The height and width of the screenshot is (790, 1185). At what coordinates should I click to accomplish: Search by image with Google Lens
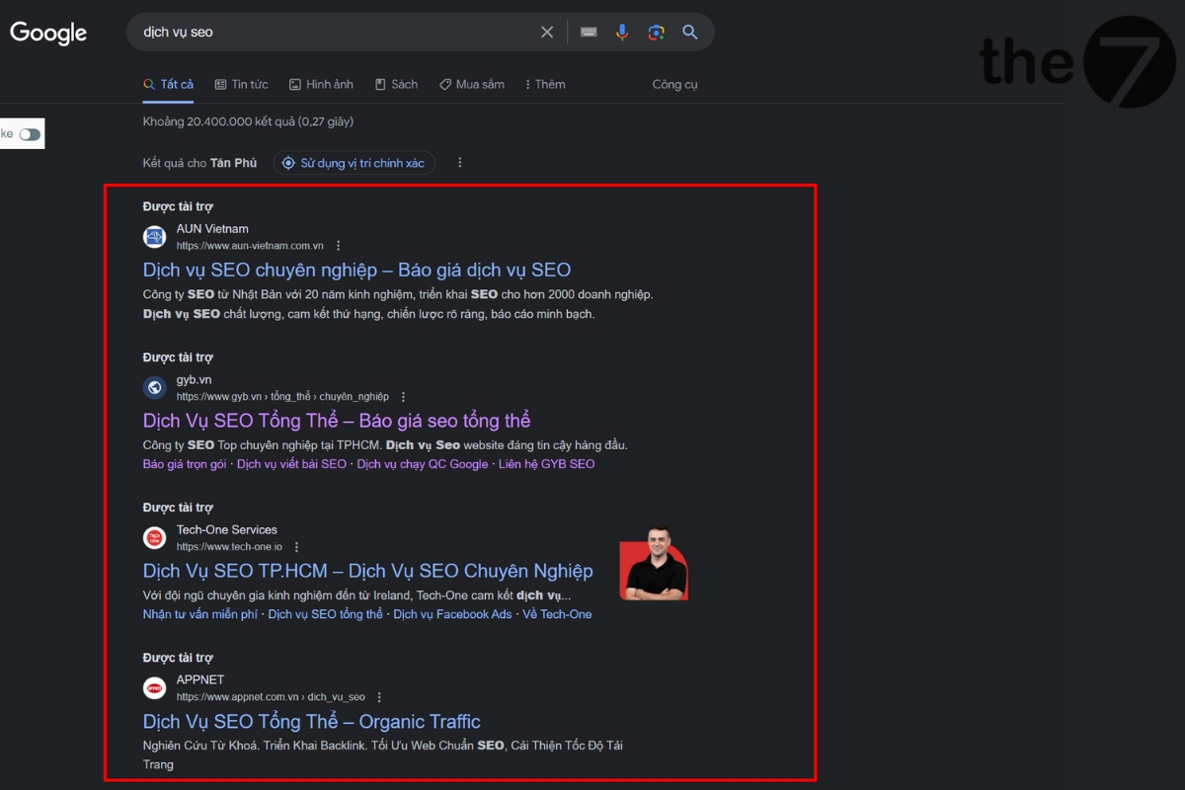coord(656,33)
